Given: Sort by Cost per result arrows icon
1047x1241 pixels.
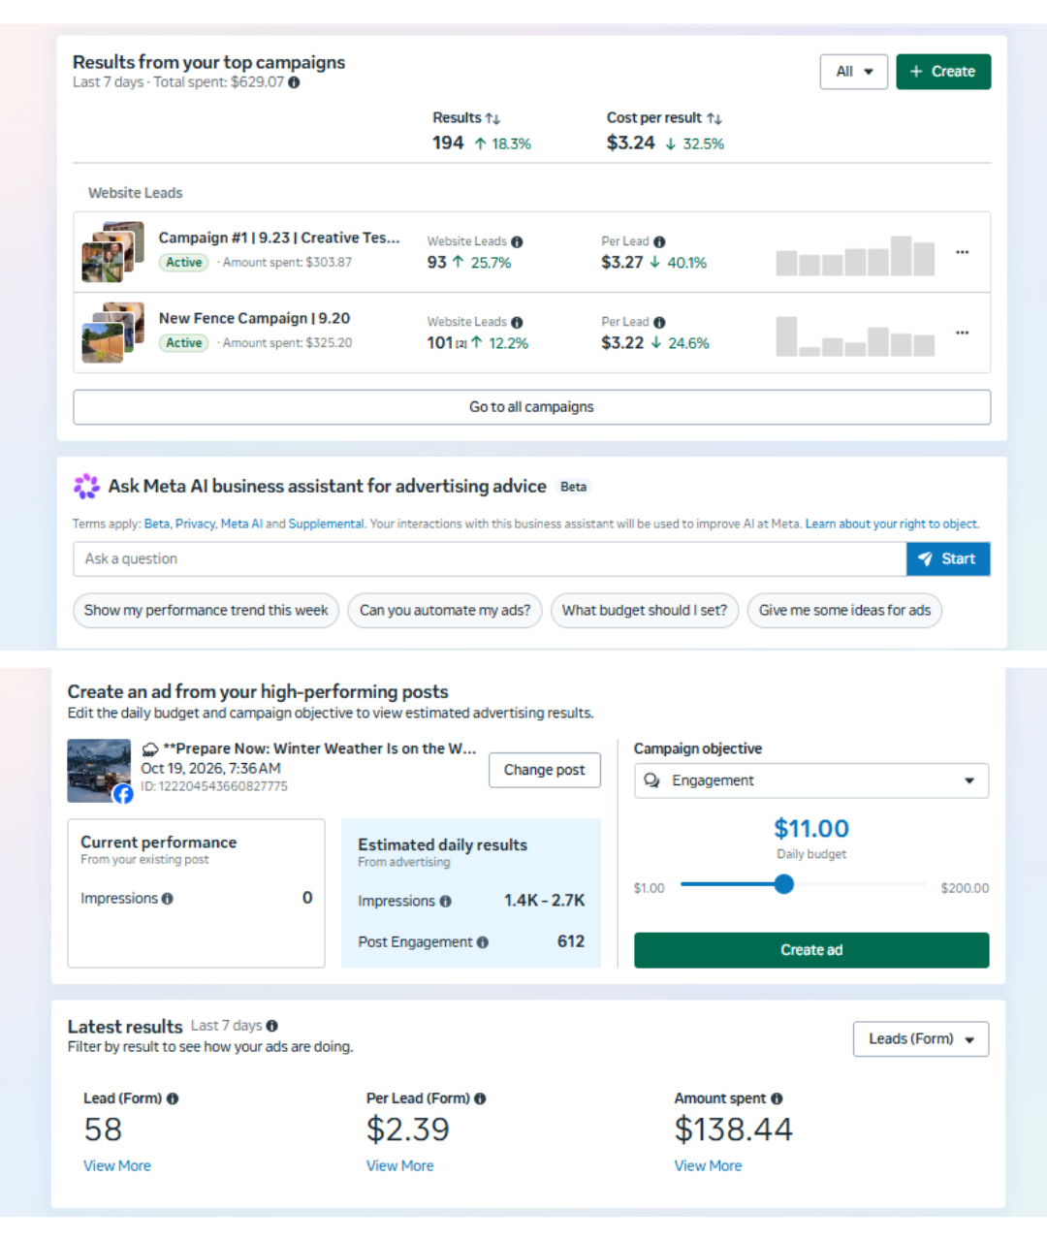Looking at the screenshot, I should point(714,118).
